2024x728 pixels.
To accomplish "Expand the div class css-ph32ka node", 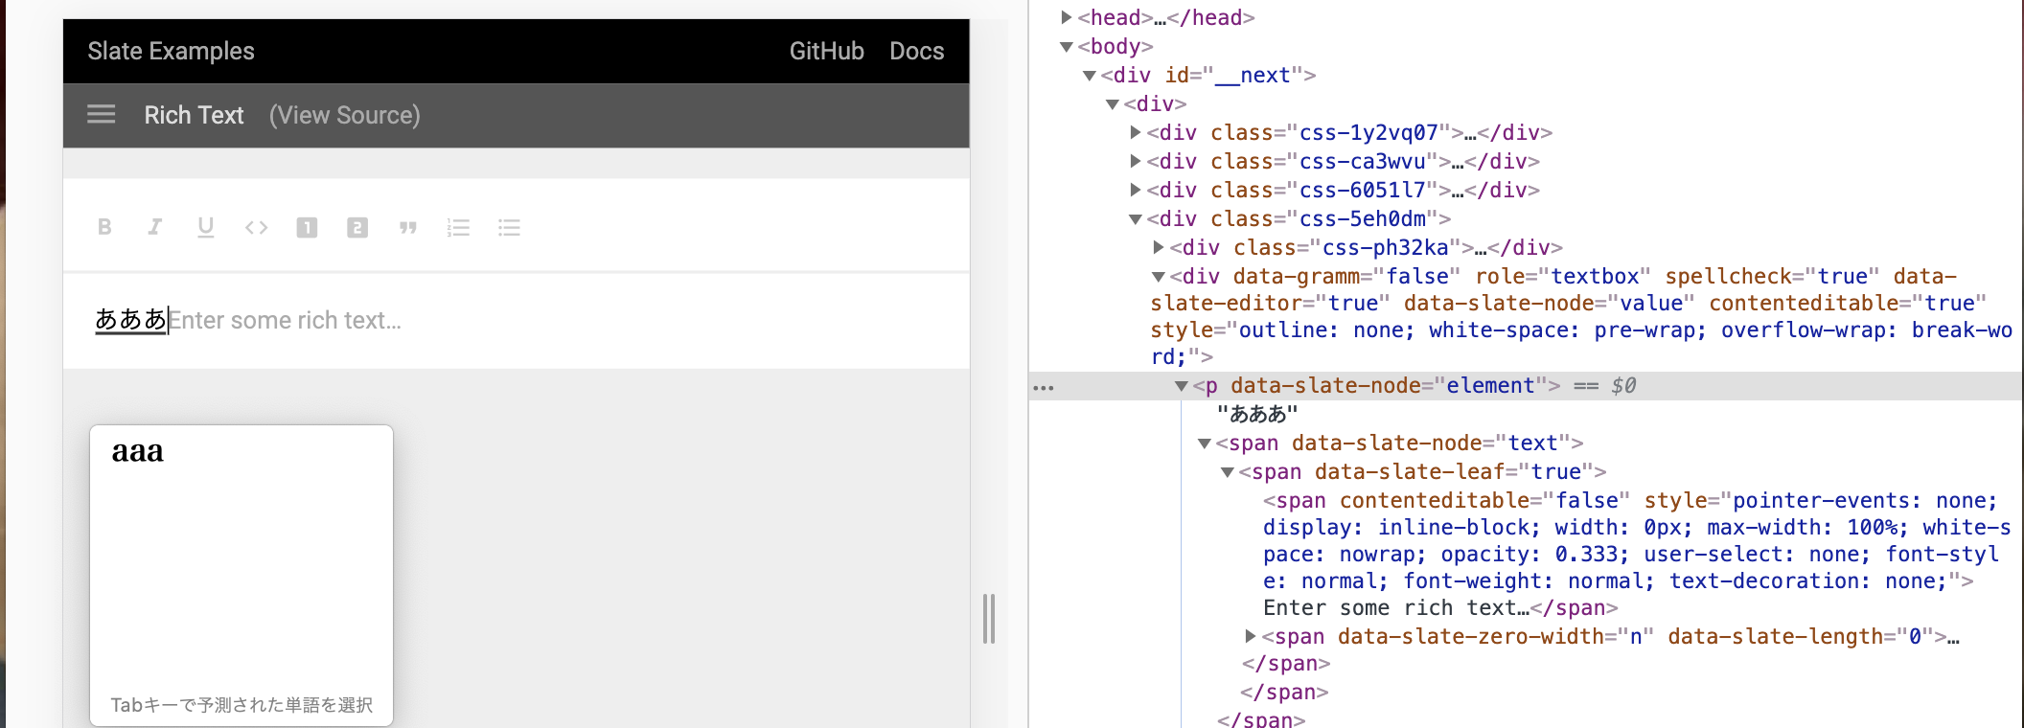I will tap(1158, 247).
